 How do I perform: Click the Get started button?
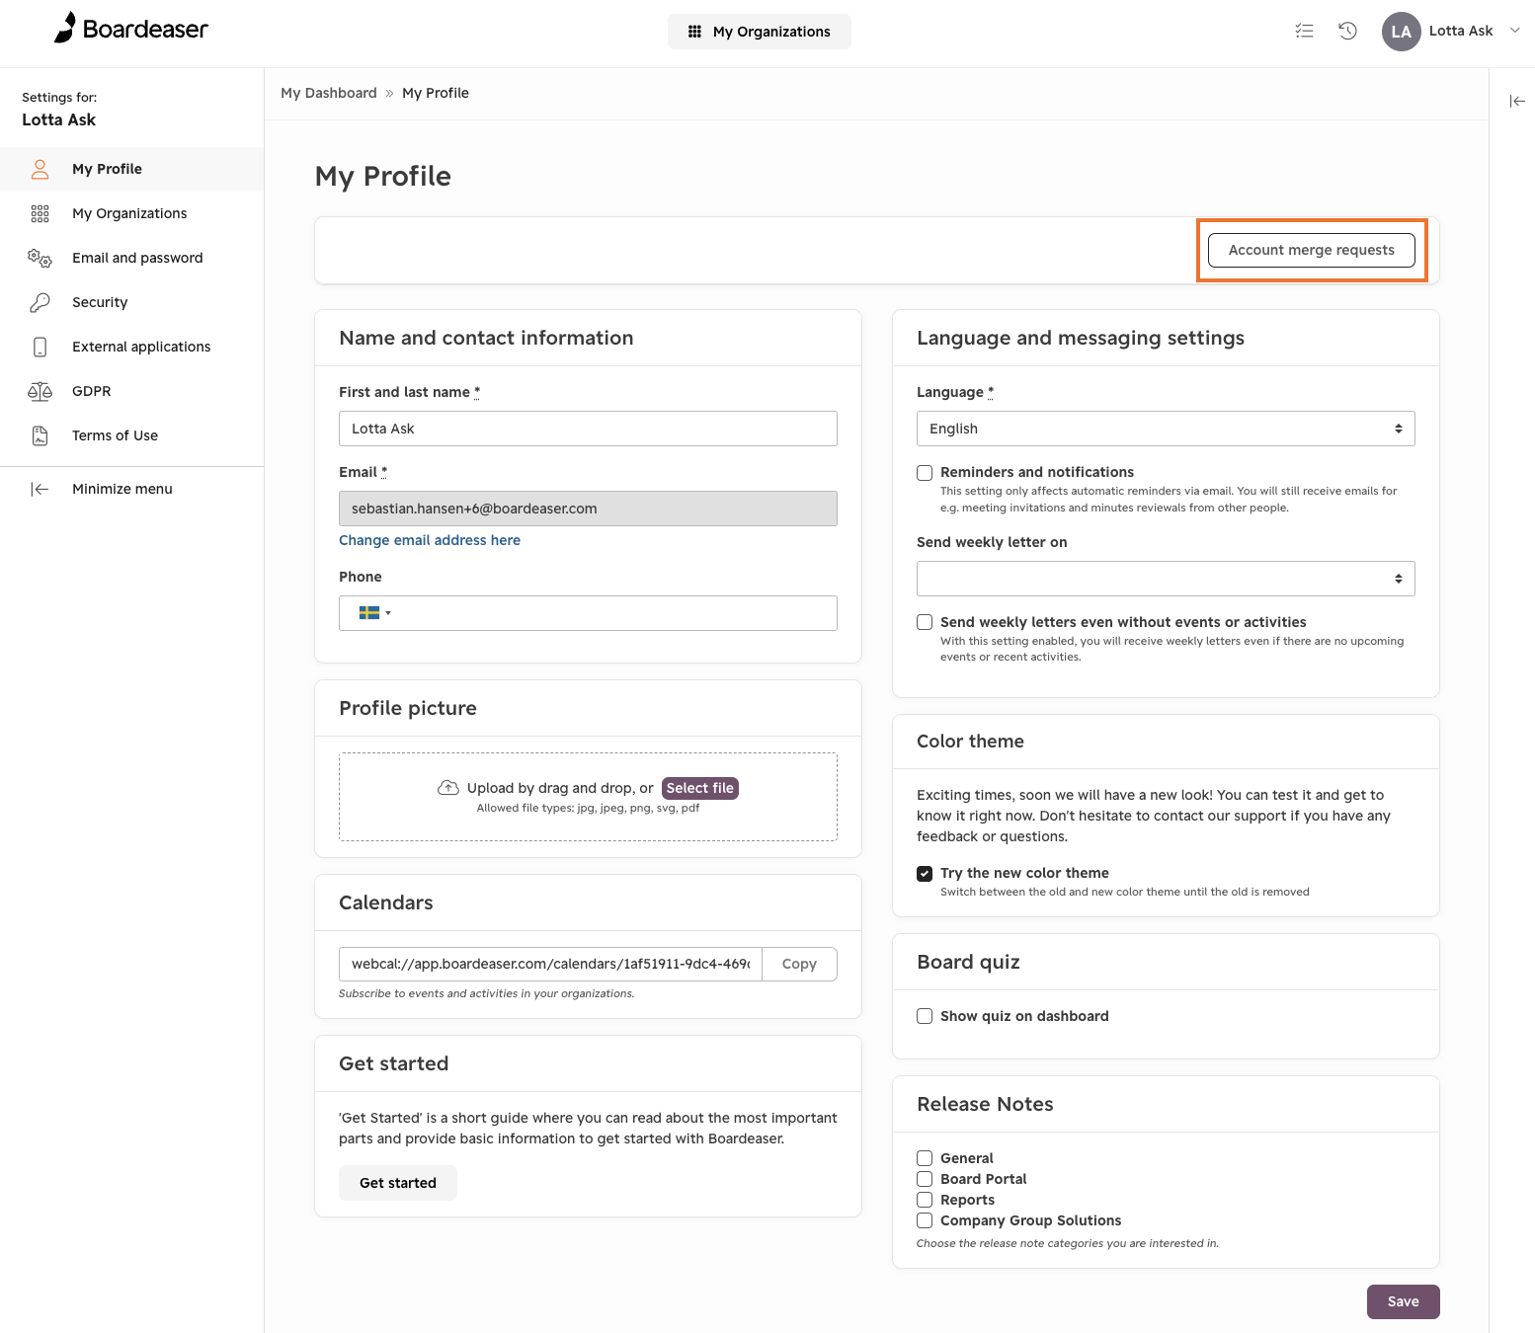398,1183
